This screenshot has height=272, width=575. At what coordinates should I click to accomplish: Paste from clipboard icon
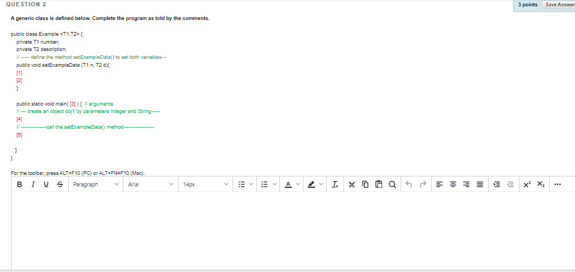[x=379, y=184]
